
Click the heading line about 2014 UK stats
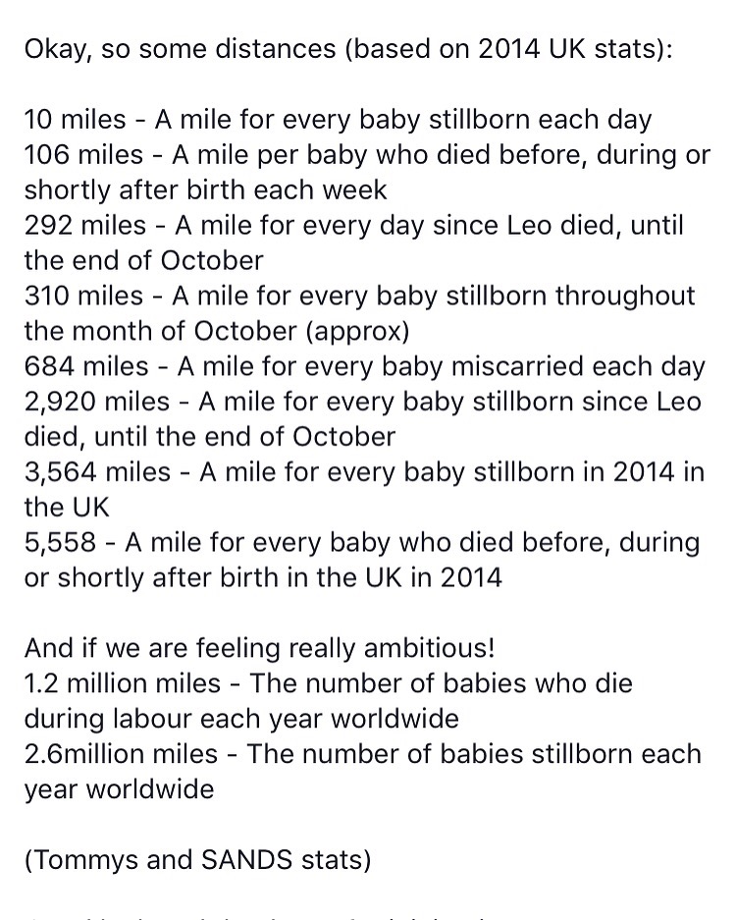tap(348, 49)
